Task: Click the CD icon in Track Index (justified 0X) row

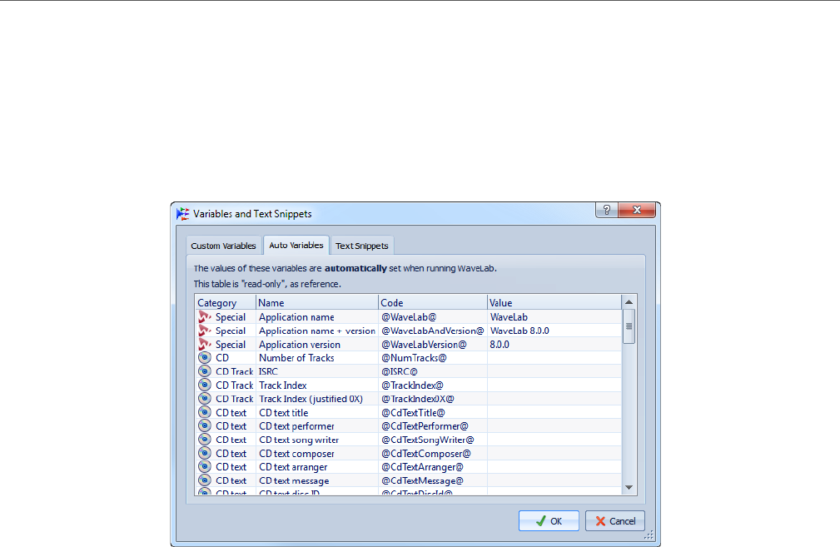Action: click(x=205, y=399)
